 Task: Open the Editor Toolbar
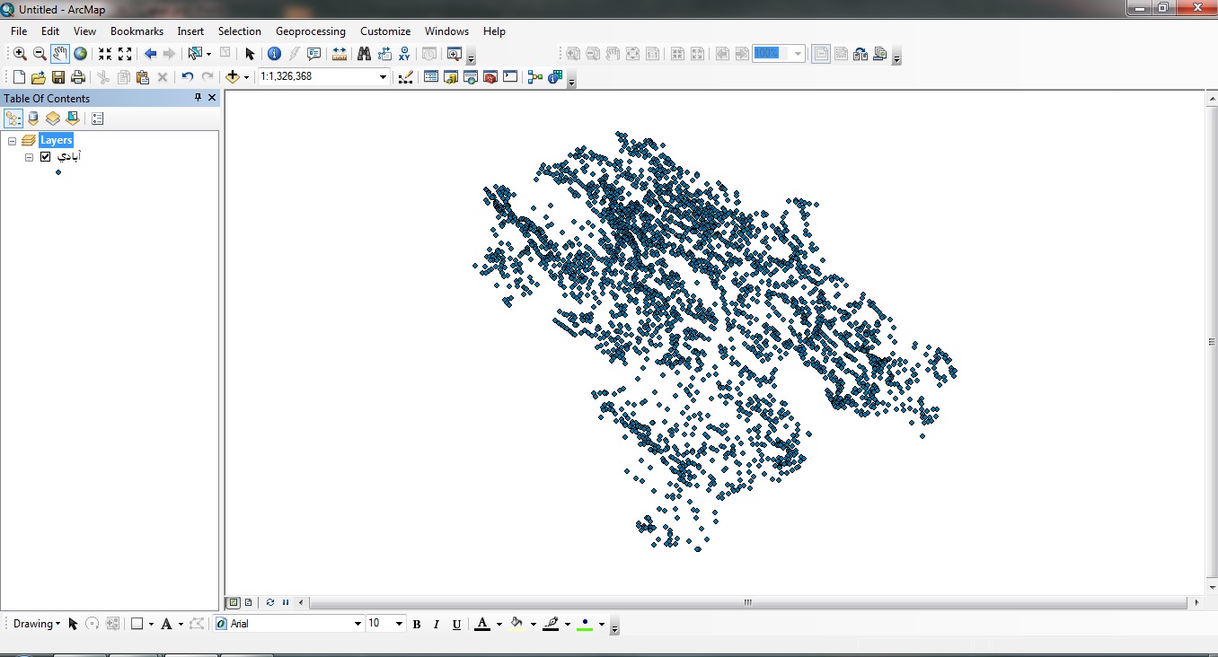[406, 77]
